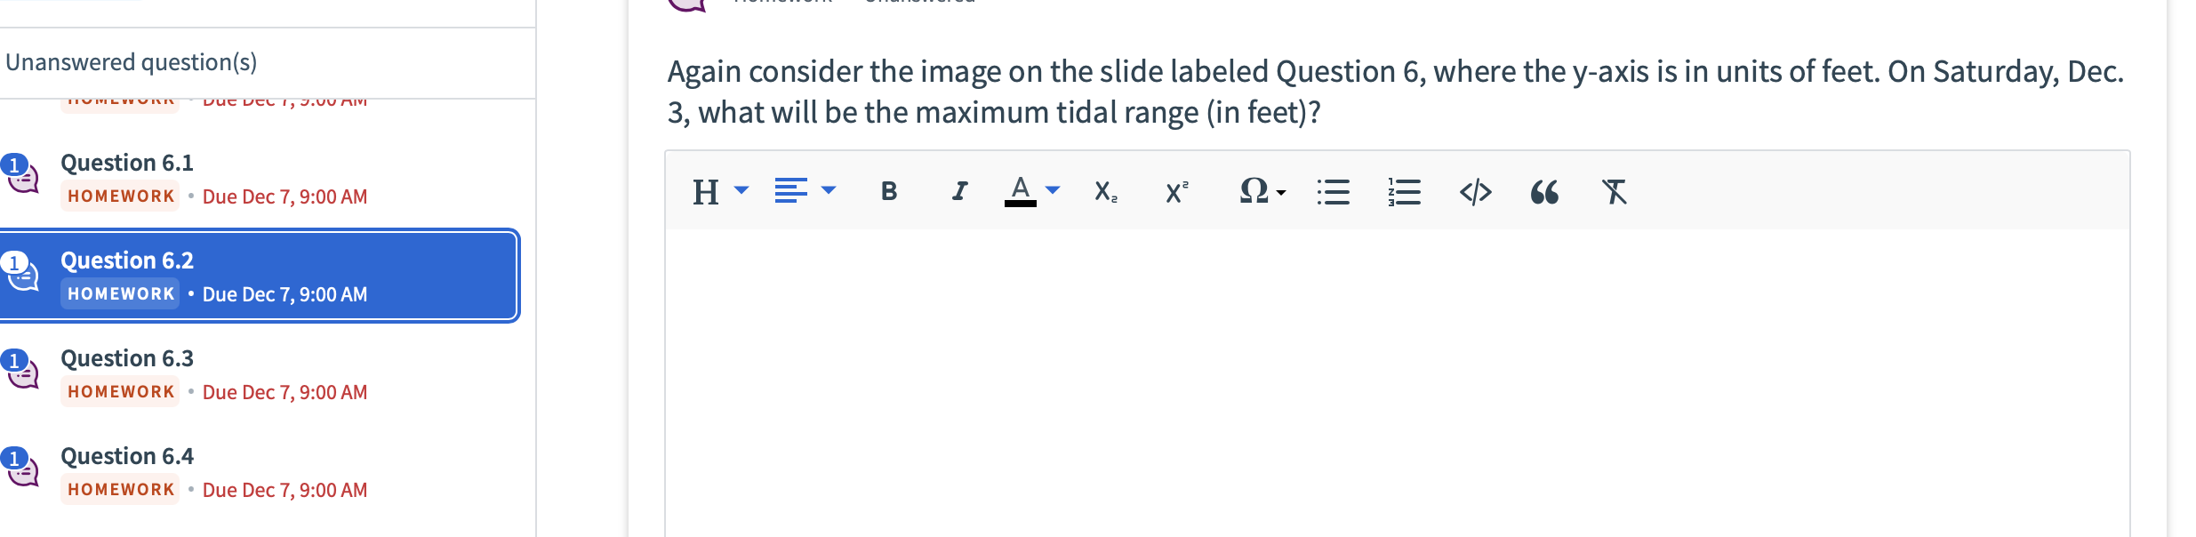
Task: Insert a bulleted list
Action: point(1334,191)
